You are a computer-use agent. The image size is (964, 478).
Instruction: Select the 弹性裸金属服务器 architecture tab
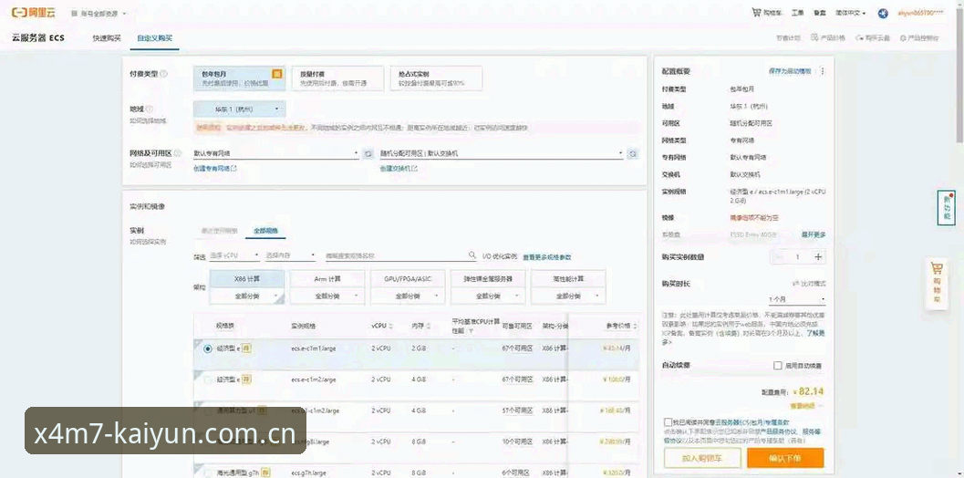pos(488,278)
